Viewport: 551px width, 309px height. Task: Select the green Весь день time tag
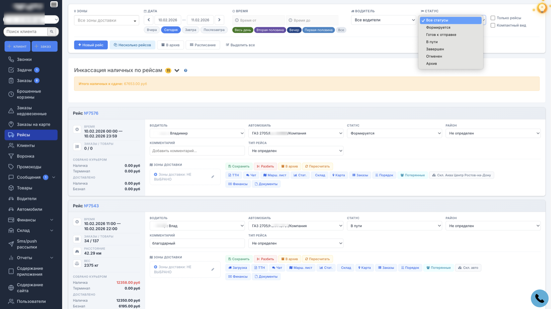[x=242, y=30]
